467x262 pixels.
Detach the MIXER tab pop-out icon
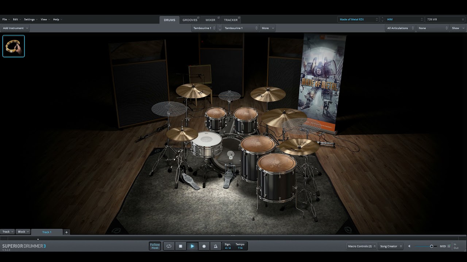tap(219, 17)
